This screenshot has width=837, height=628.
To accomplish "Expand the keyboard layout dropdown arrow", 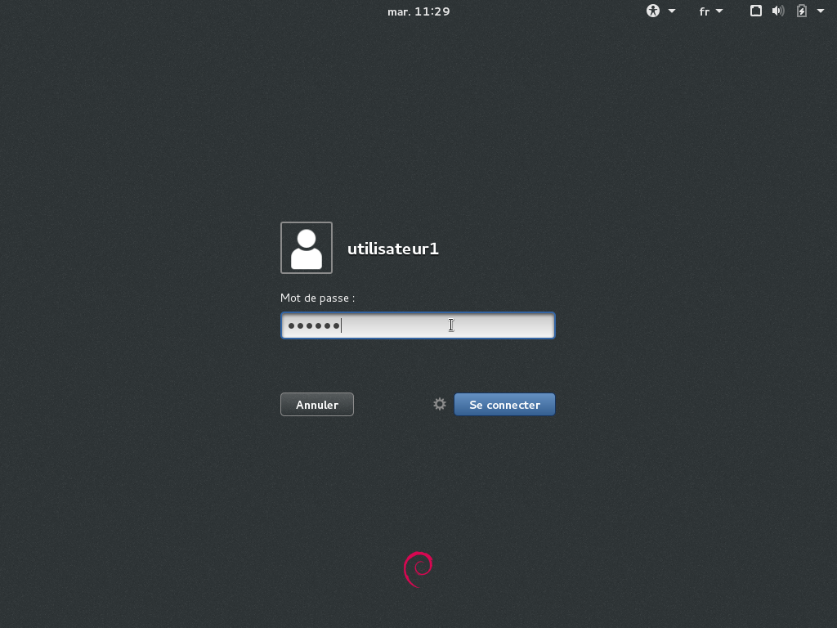I will tap(719, 11).
